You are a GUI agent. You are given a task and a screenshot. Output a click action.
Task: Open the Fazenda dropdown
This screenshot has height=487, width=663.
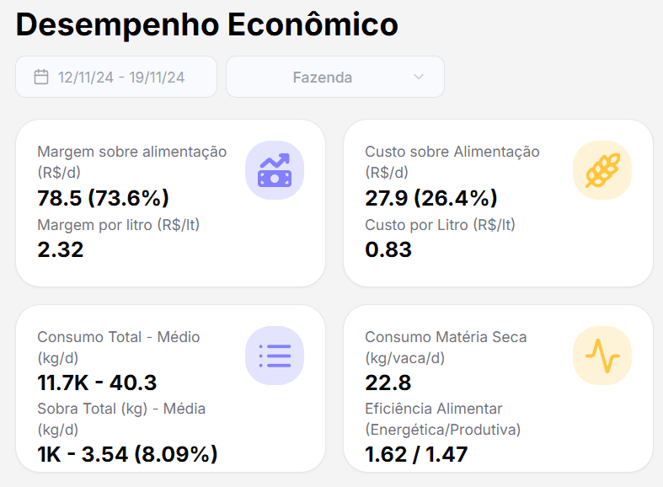(x=334, y=78)
